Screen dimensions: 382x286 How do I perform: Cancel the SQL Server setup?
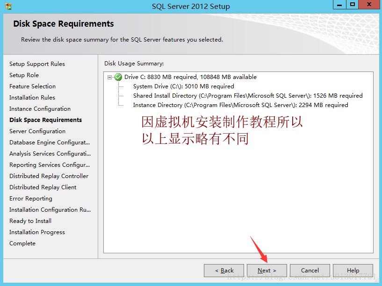point(310,271)
